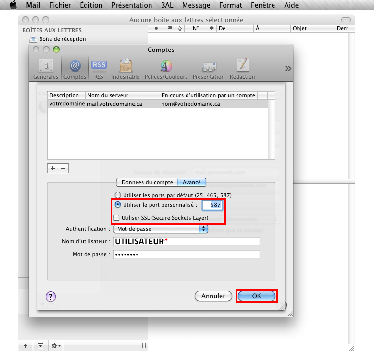
Task: Click the Nom du serveur column header
Action: pyautogui.click(x=123, y=95)
